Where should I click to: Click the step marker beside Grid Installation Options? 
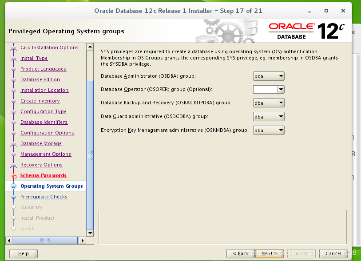pyautogui.click(x=14, y=48)
